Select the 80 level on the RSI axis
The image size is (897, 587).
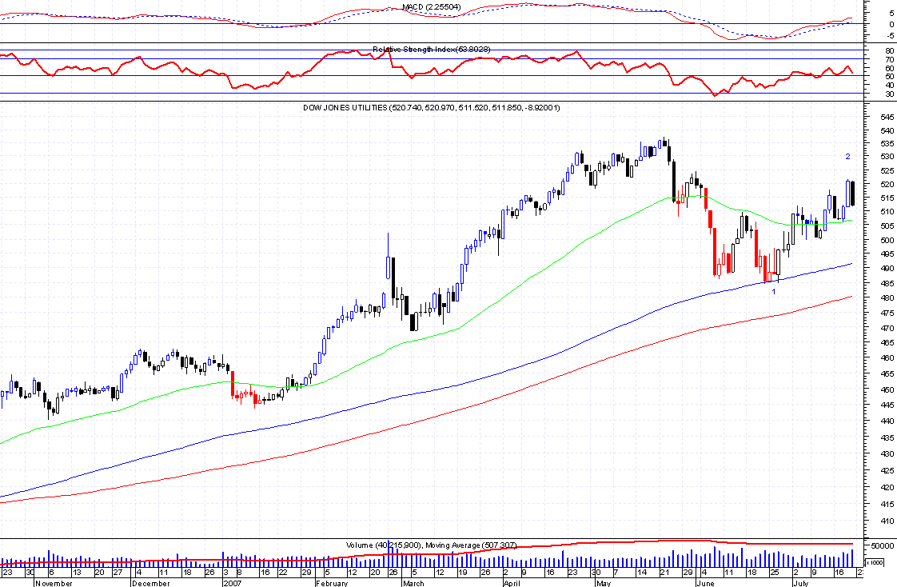point(889,51)
